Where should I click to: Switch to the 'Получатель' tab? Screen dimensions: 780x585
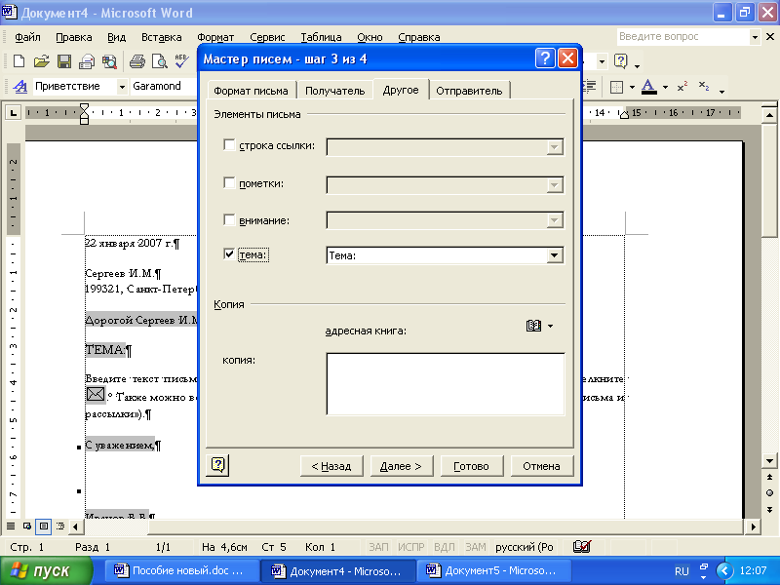[x=334, y=91]
